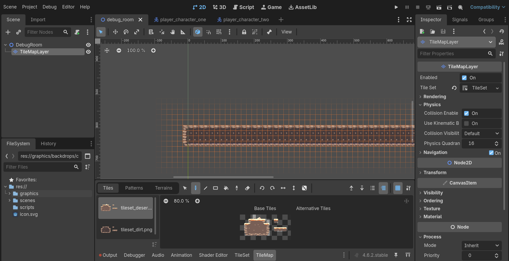Viewport: 509px width, 261px height.
Task: Open TileMapLayer object selector dropdown
Action: 456,42
